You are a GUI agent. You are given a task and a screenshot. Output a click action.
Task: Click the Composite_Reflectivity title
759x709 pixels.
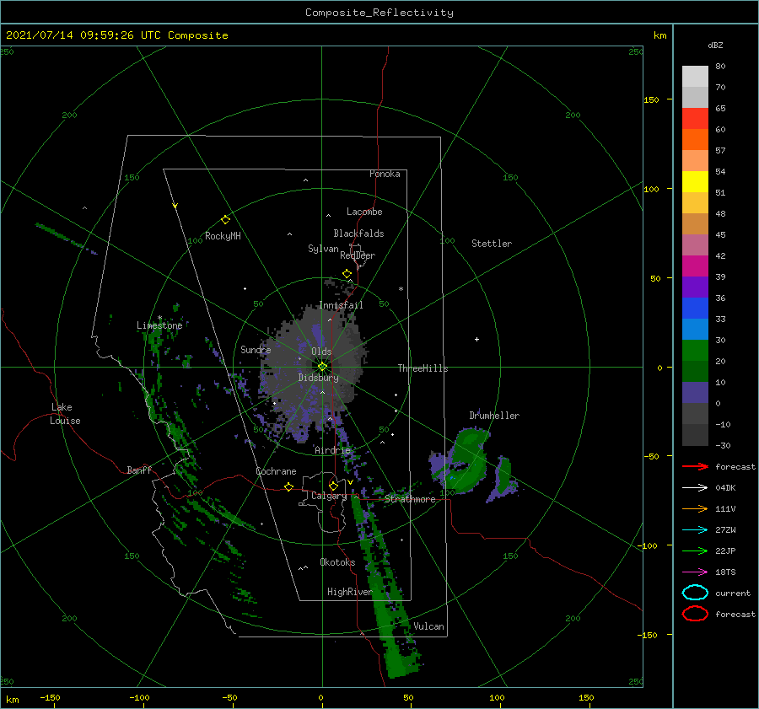[x=379, y=13]
